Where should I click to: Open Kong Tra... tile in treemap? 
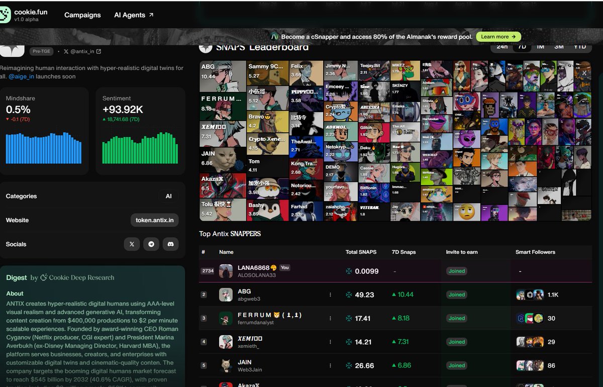[307, 168]
